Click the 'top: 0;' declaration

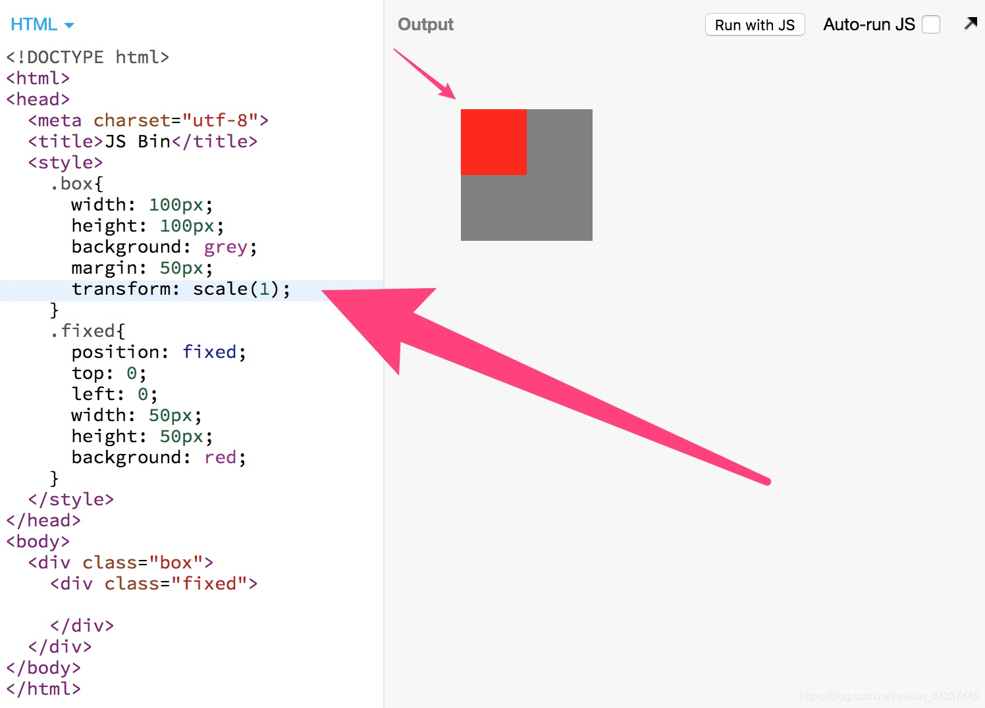109,373
